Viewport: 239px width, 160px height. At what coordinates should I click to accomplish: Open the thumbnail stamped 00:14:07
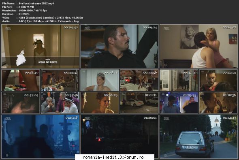[198, 46]
